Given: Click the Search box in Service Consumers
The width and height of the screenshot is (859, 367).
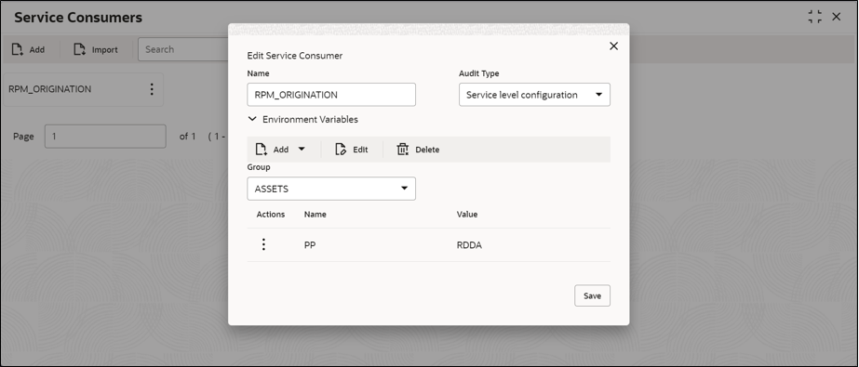Looking at the screenshot, I should click(183, 49).
